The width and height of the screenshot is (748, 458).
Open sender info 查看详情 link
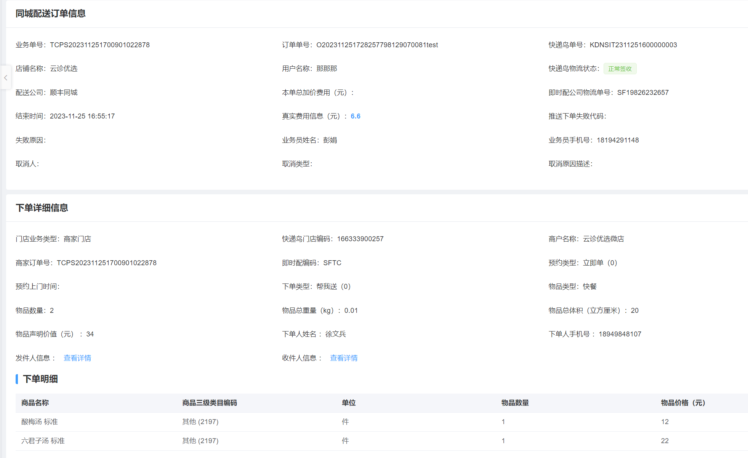click(x=77, y=358)
